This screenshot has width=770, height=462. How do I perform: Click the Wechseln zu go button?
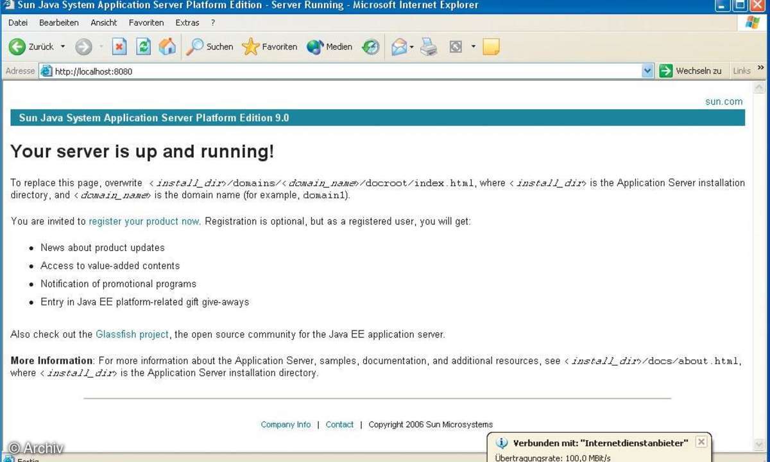tap(691, 71)
